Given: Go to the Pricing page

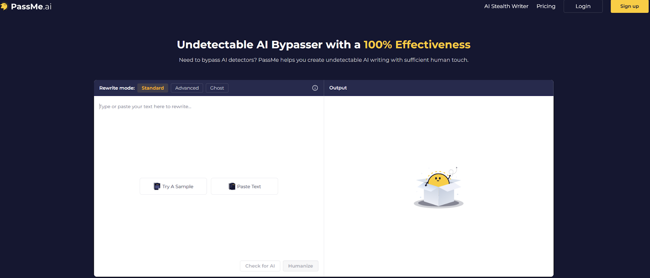Looking at the screenshot, I should coord(546,6).
